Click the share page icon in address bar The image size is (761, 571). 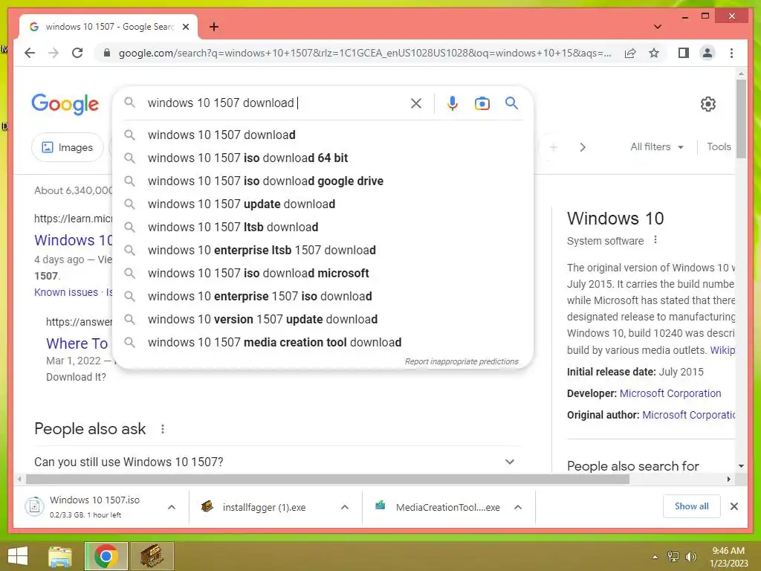pyautogui.click(x=630, y=53)
